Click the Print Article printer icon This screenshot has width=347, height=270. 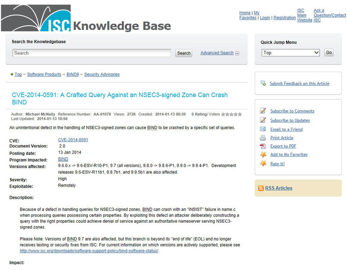[x=263, y=138]
